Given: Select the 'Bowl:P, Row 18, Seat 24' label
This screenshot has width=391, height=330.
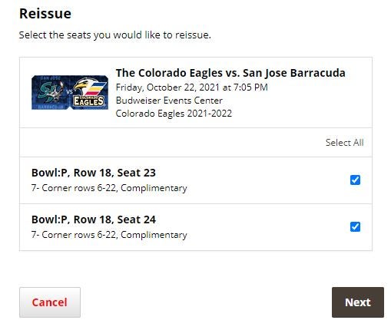Looking at the screenshot, I should (94, 219).
